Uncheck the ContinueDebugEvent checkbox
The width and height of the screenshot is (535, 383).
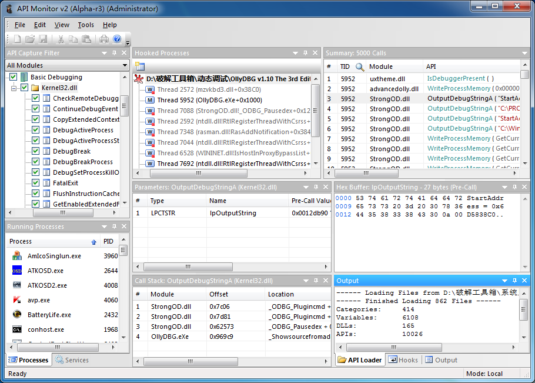click(35, 109)
